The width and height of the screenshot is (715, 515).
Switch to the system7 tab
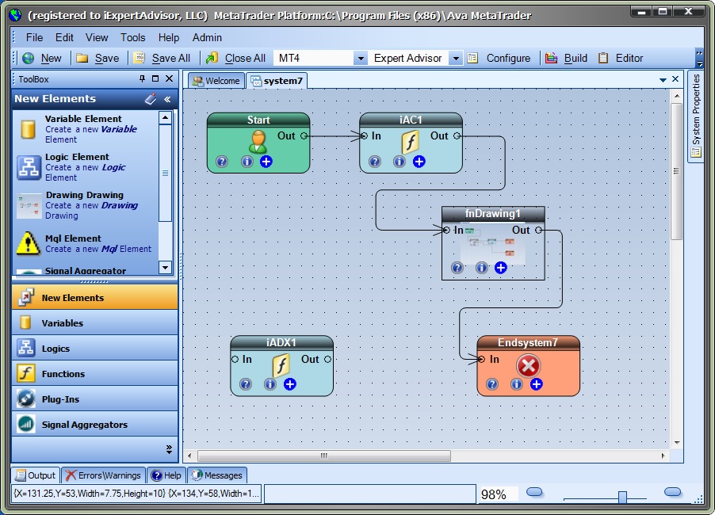[x=277, y=81]
